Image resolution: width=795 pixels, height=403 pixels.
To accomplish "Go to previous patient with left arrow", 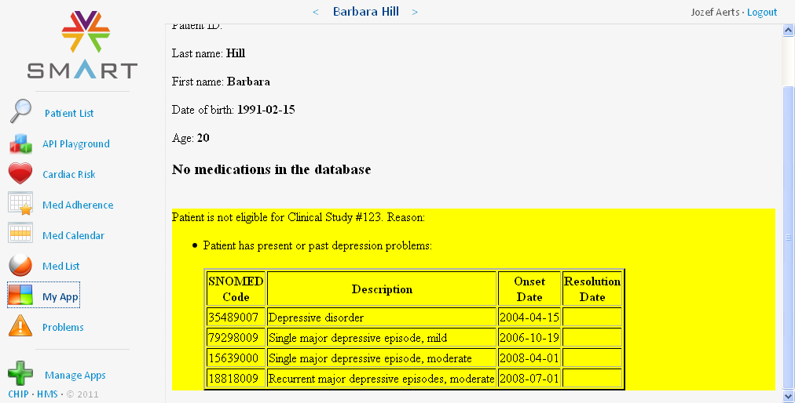I will coord(316,12).
